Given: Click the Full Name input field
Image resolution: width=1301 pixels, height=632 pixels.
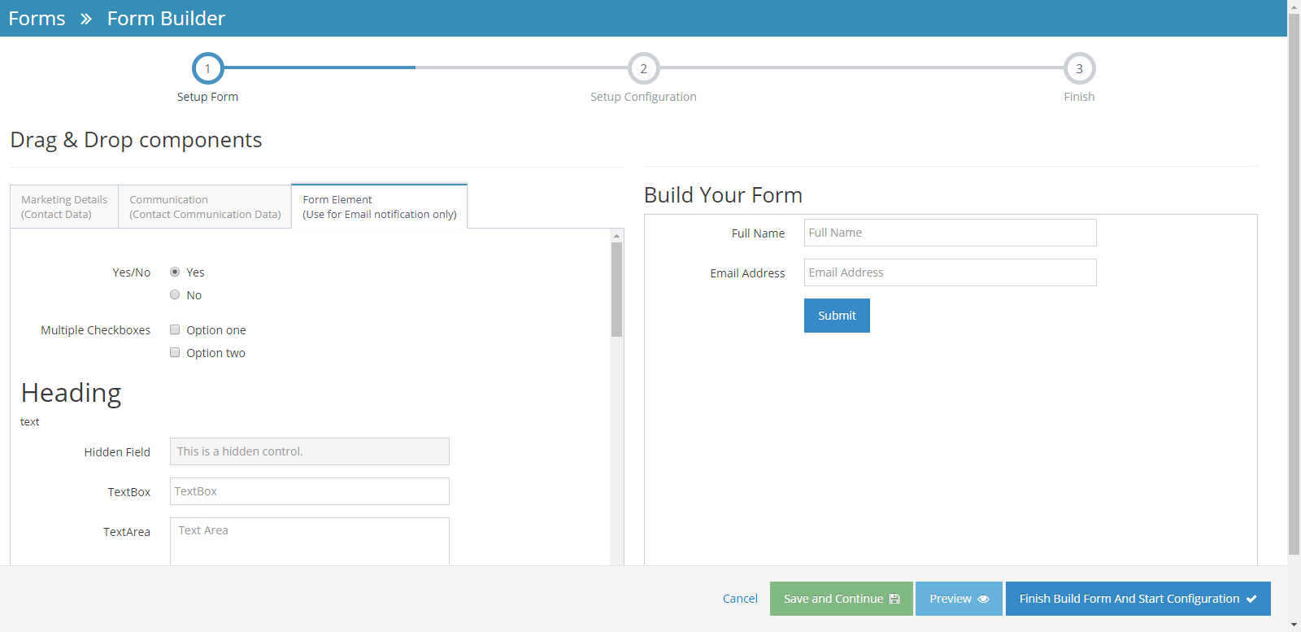Looking at the screenshot, I should pyautogui.click(x=950, y=233).
